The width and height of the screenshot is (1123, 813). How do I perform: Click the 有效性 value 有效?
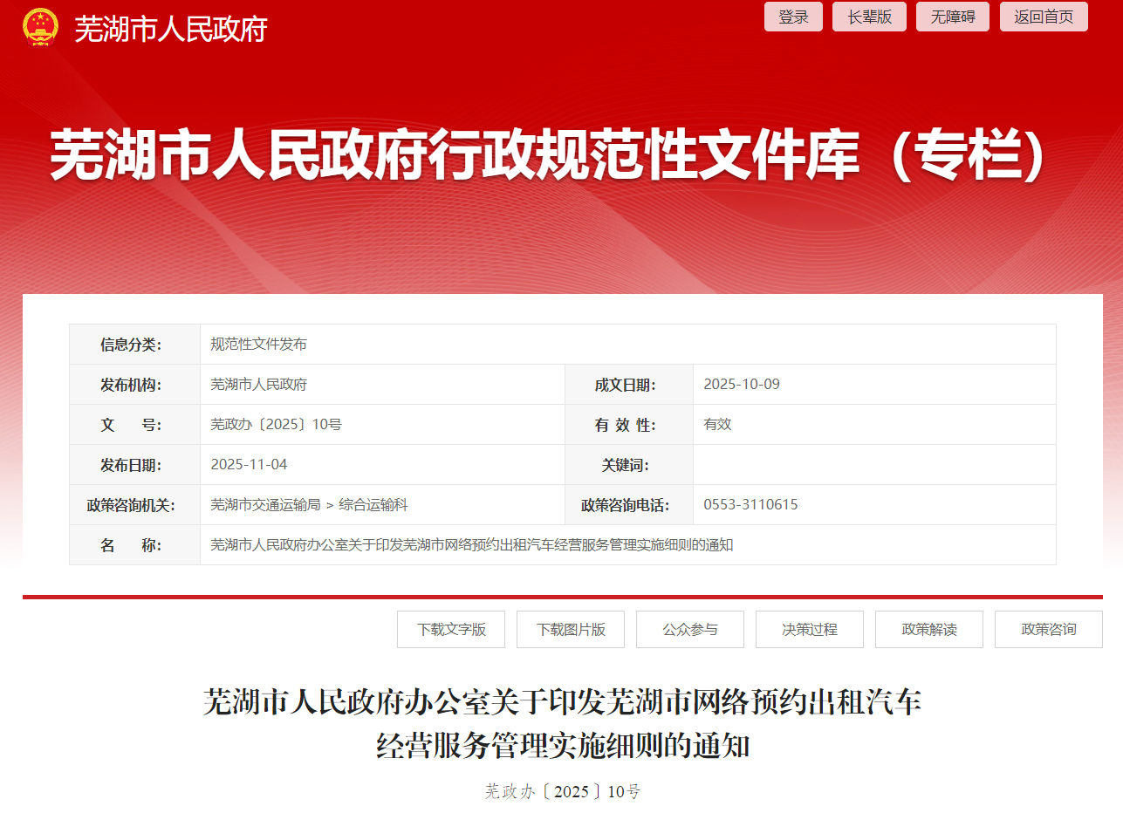tap(717, 425)
